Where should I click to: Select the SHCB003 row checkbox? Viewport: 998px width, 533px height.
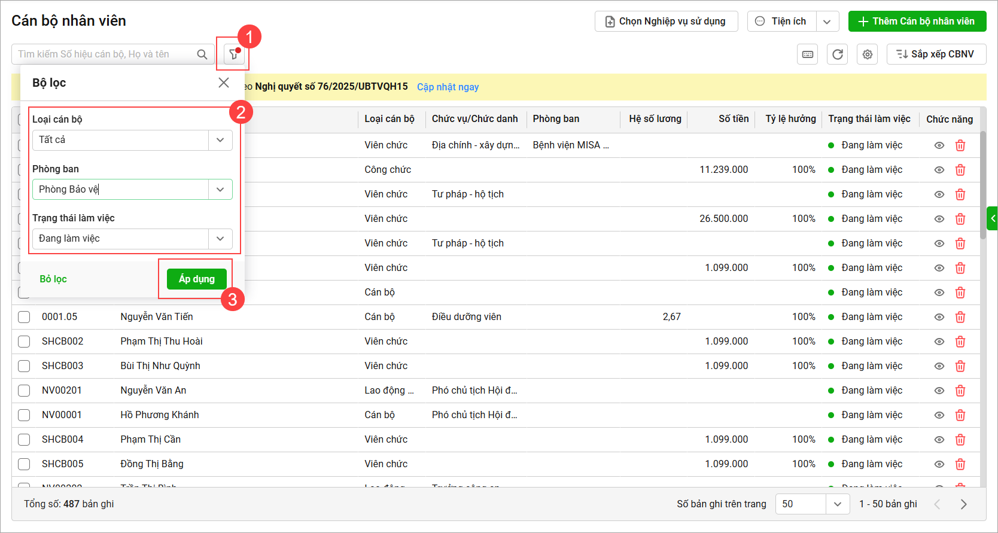click(x=24, y=366)
